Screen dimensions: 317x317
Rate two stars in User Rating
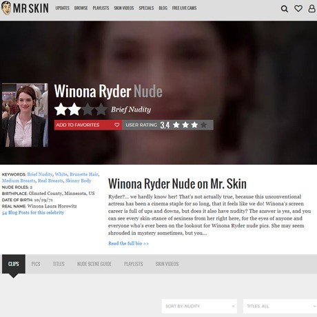(185, 125)
